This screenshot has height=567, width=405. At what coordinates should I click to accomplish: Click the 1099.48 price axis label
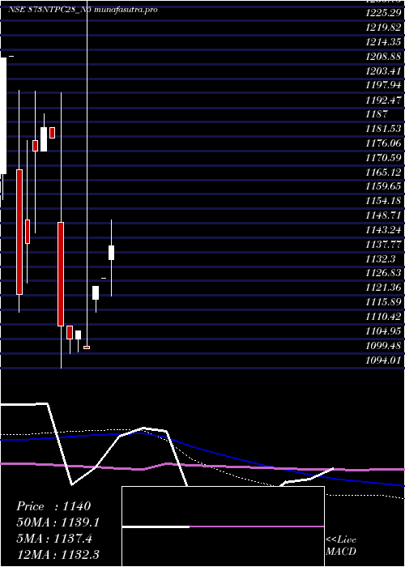383,345
